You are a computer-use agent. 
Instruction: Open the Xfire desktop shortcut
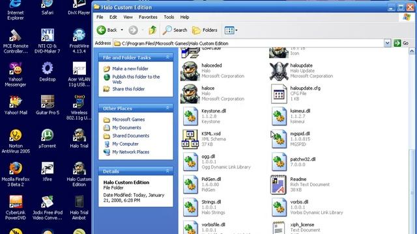pyautogui.click(x=47, y=172)
